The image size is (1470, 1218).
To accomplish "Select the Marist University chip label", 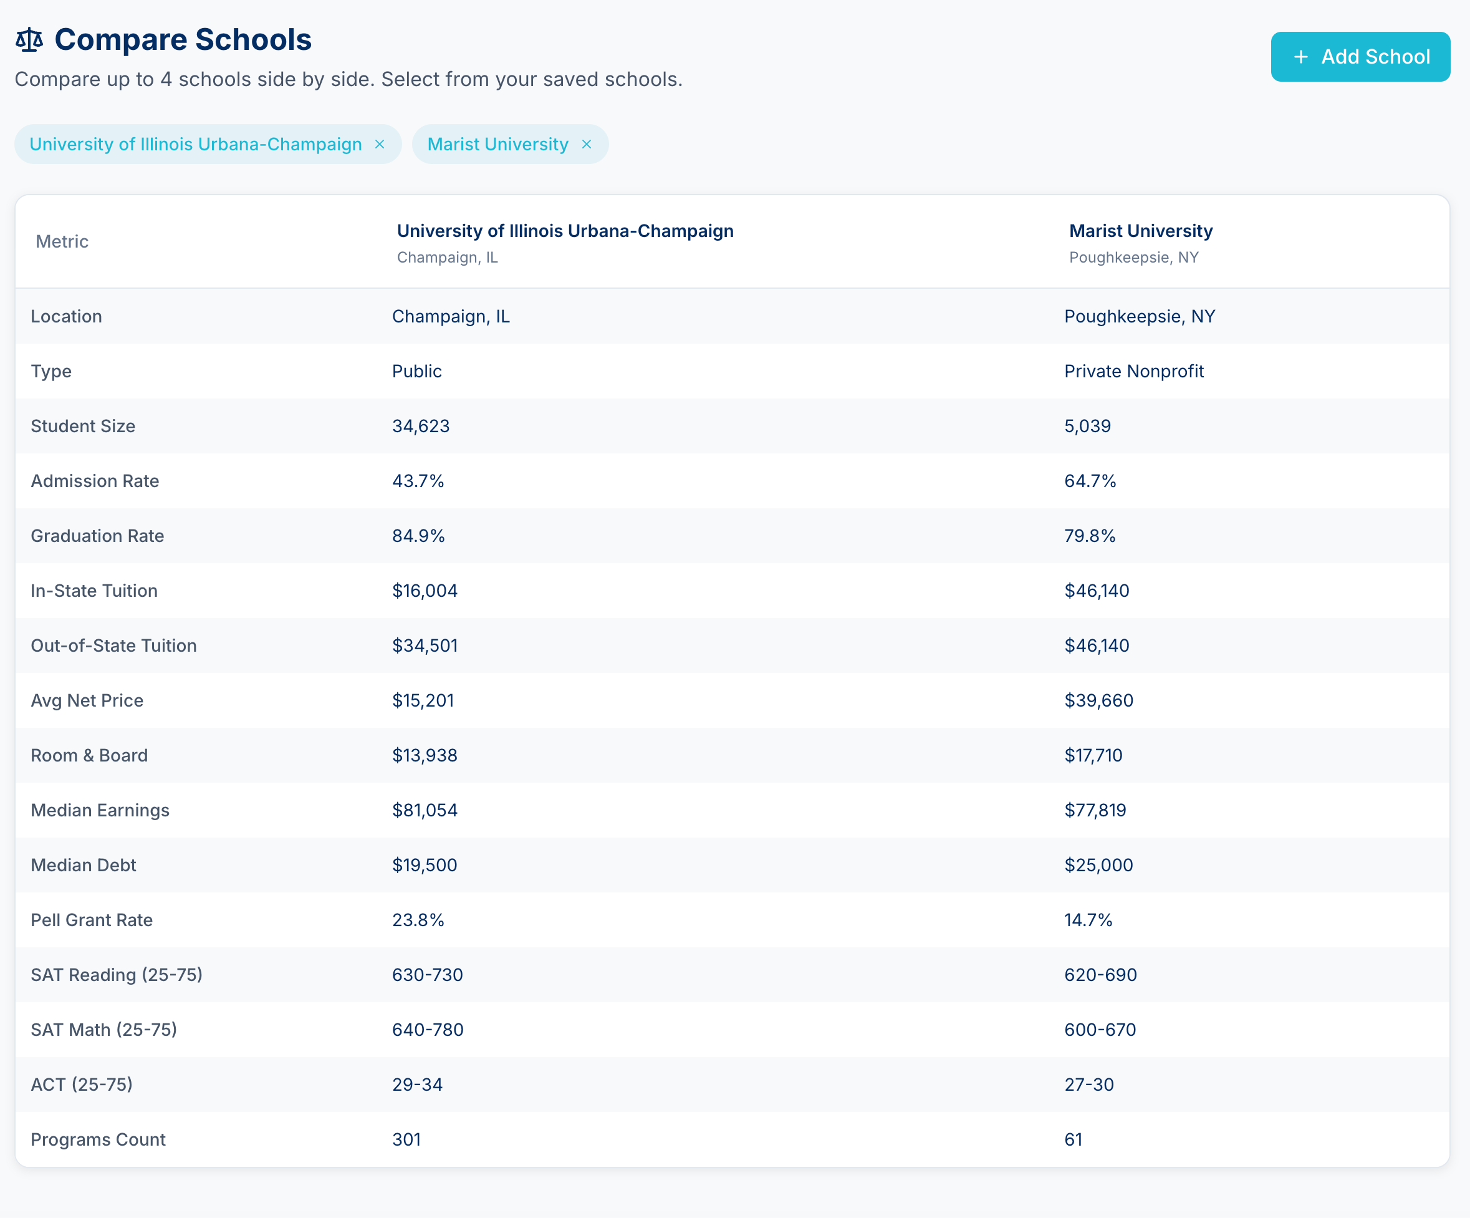I will click(497, 144).
